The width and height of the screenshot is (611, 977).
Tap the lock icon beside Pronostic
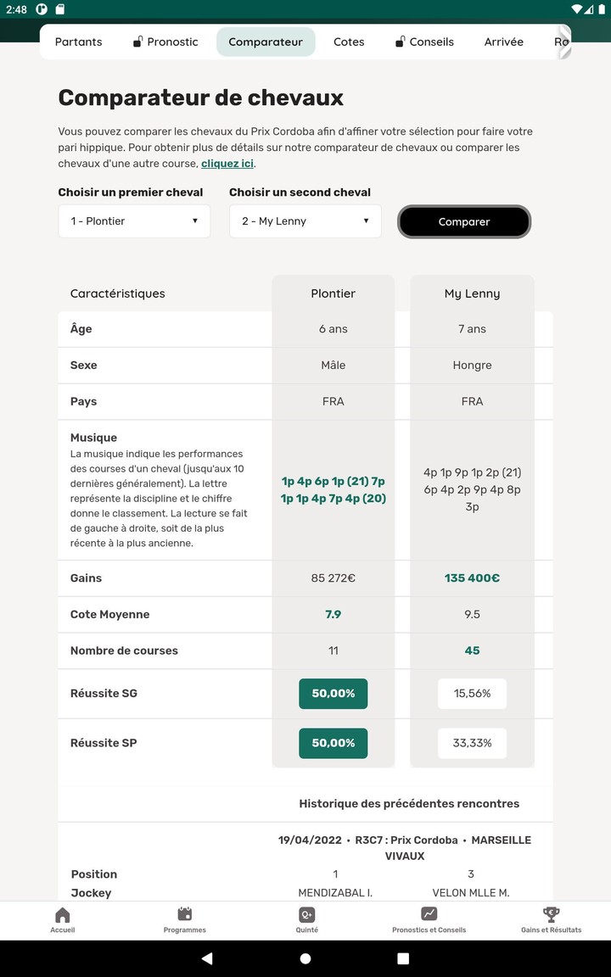(137, 42)
